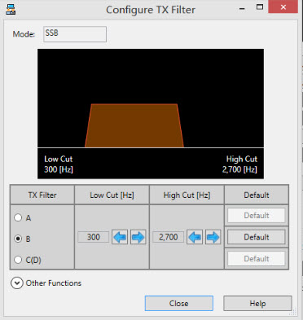Increase High Cut with right arrow
The height and width of the screenshot is (320, 303).
point(213,237)
